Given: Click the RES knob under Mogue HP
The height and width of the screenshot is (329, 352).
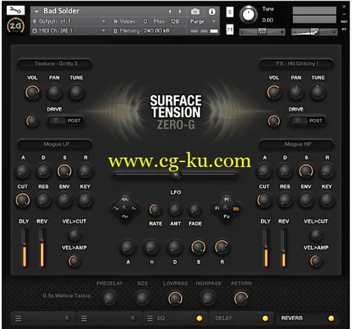Looking at the screenshot, I should [285, 200].
